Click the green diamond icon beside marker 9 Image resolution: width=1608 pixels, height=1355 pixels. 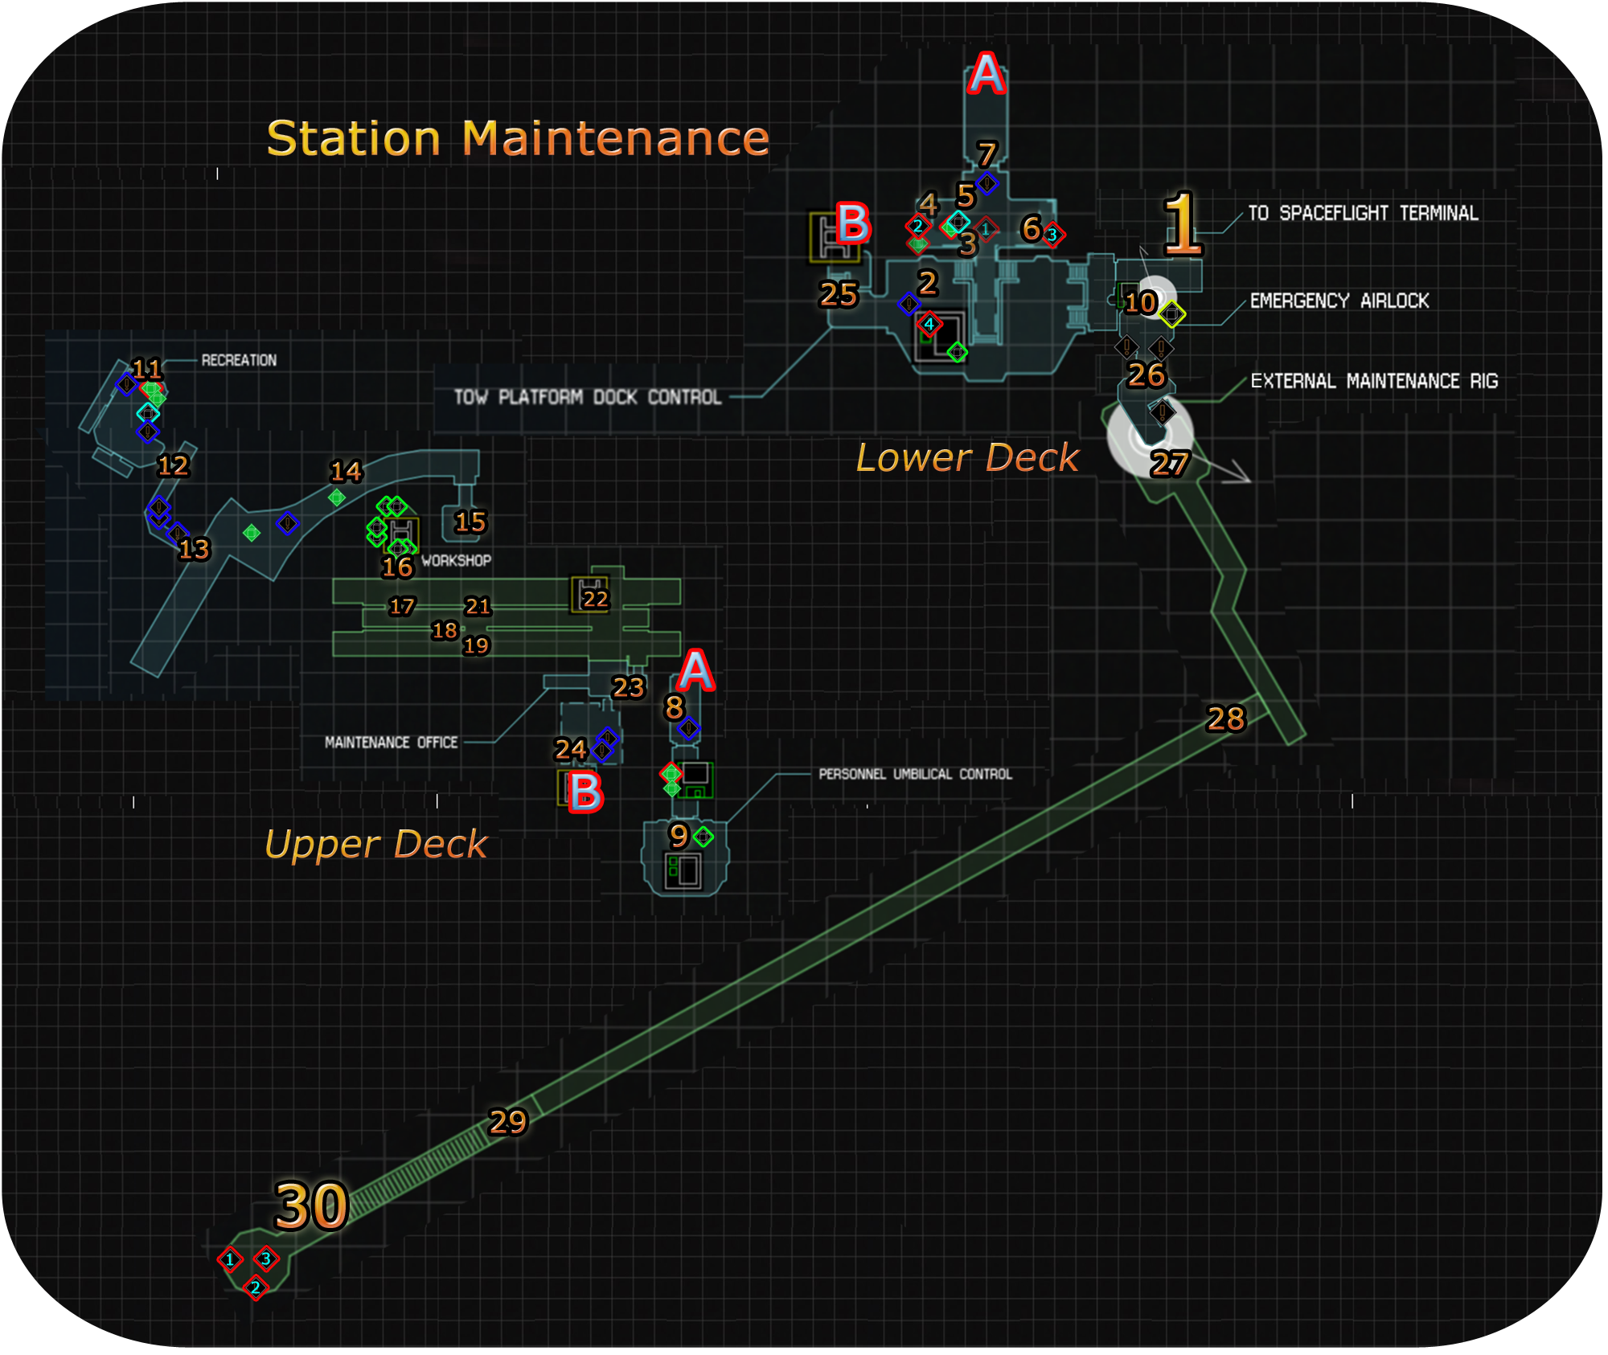click(703, 837)
